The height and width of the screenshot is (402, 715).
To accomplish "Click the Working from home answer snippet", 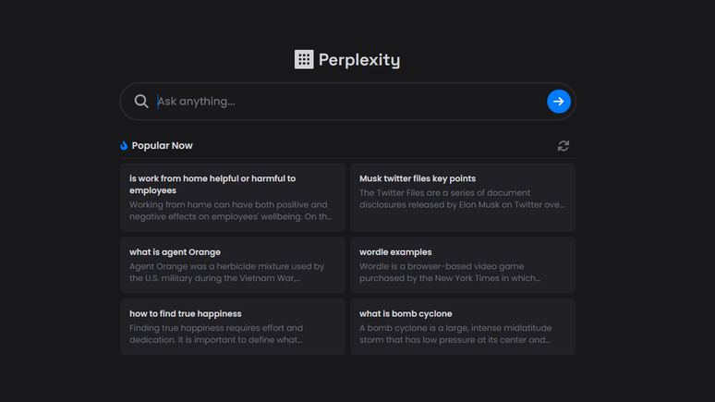I will [230, 211].
